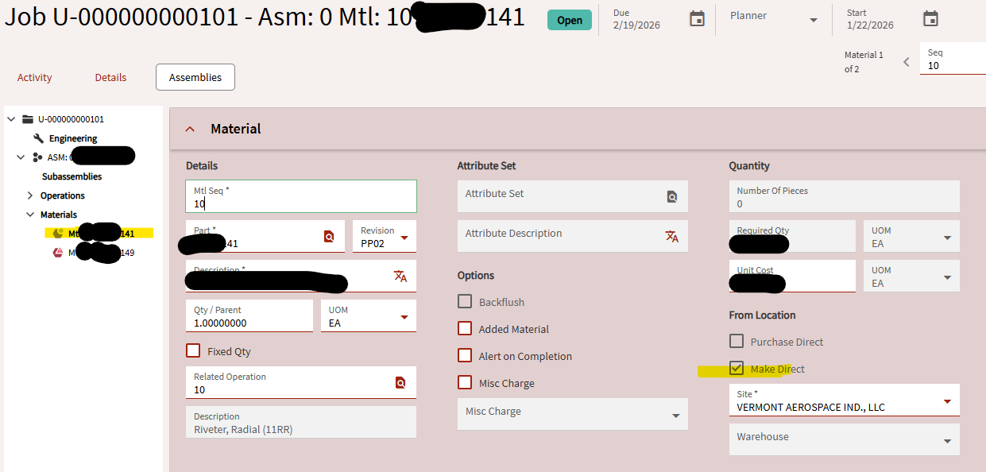Enable Alert on Completion checkbox

coord(465,356)
